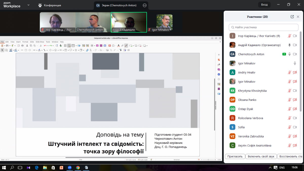The height and width of the screenshot is (171, 304).
Task: Click the Пригласить button
Action: tap(235, 156)
